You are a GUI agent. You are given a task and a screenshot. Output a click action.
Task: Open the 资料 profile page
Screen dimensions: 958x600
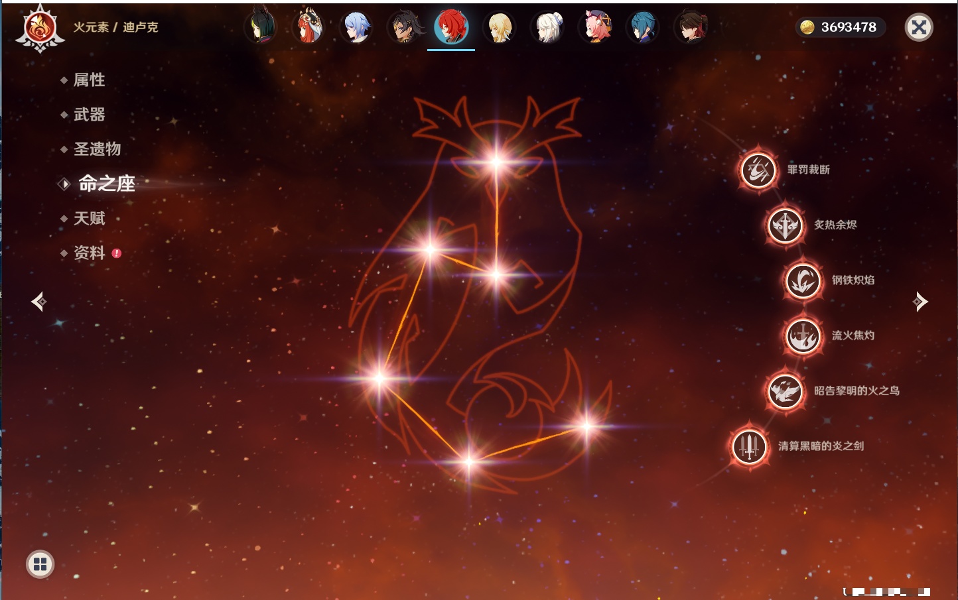(x=89, y=253)
